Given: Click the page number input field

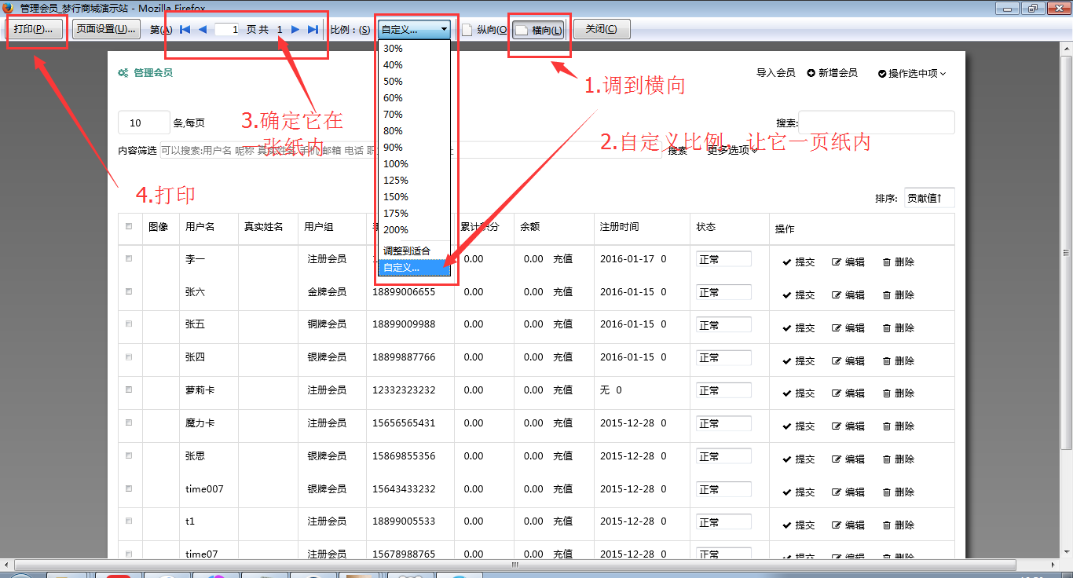Looking at the screenshot, I should point(226,30).
